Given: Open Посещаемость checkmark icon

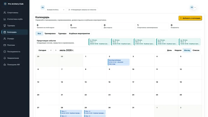Looking at the screenshot, I should click(5, 52).
